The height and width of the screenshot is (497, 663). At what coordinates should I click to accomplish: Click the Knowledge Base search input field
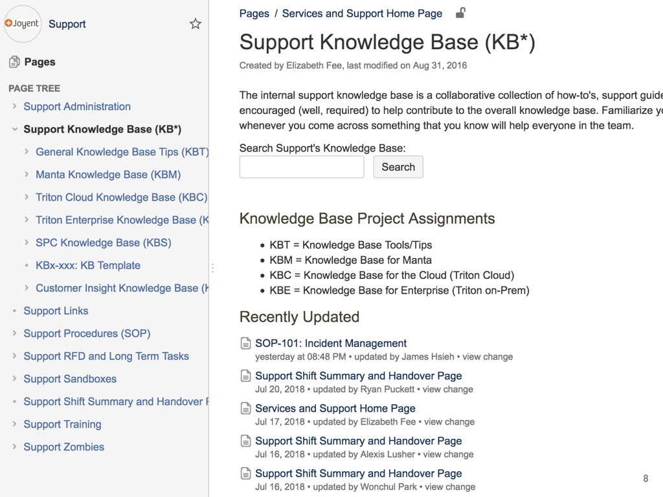pyautogui.click(x=302, y=167)
